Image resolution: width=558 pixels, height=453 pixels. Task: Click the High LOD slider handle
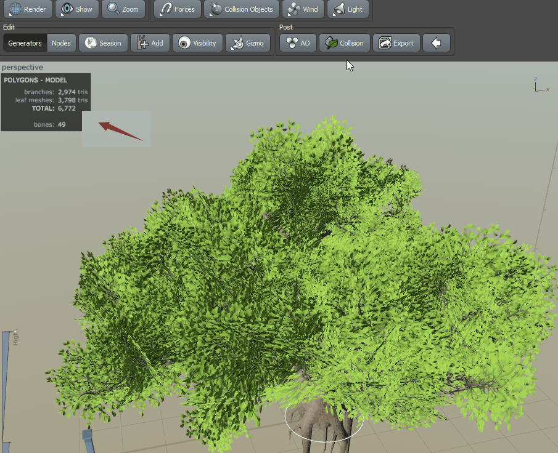coord(15,332)
